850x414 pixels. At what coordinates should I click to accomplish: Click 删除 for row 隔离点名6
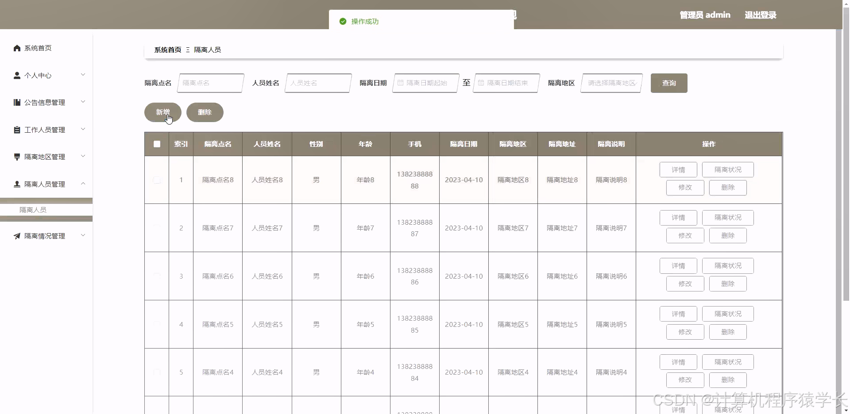click(x=728, y=284)
